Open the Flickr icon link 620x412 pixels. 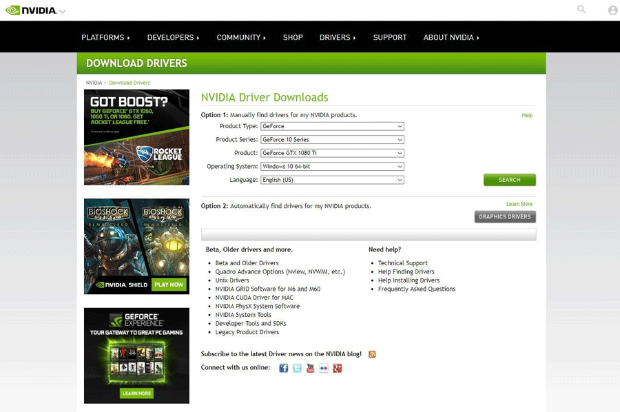tap(324, 368)
